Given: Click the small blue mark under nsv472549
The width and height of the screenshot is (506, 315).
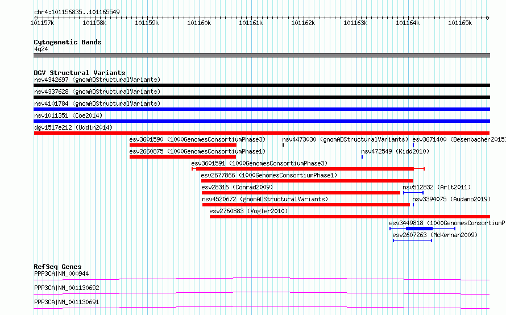Looking at the screenshot, I should (362, 157).
